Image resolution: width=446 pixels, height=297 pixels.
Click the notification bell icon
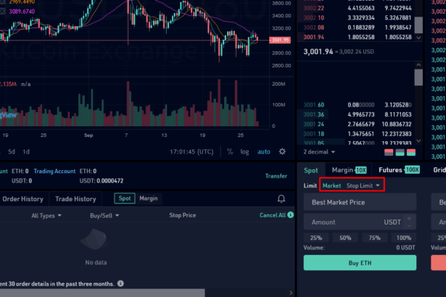[x=281, y=198]
